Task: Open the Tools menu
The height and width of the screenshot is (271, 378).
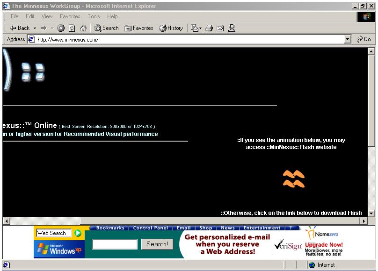Action: coord(94,16)
